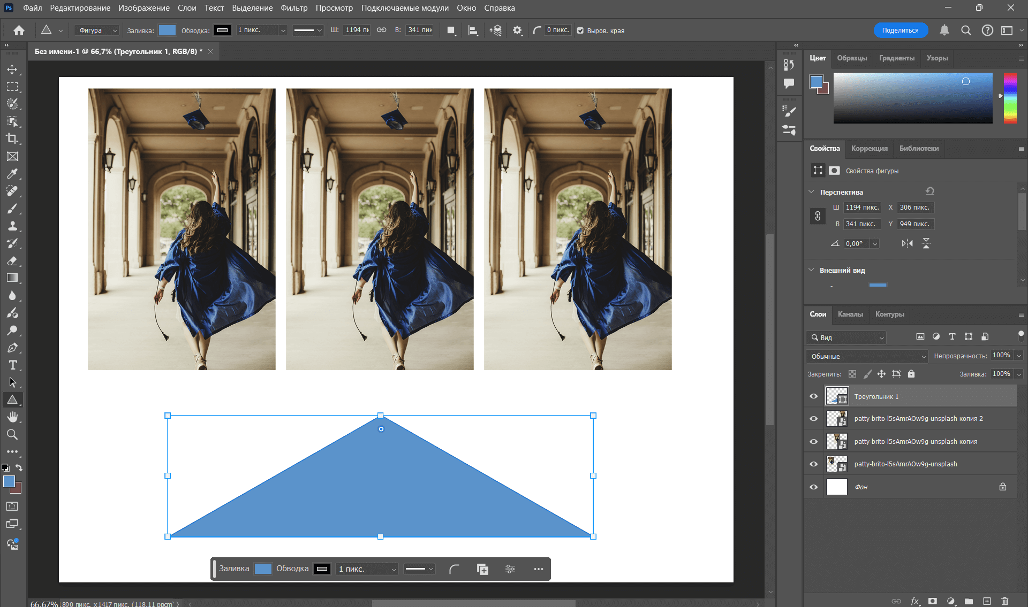Select the Brush tool

point(12,209)
